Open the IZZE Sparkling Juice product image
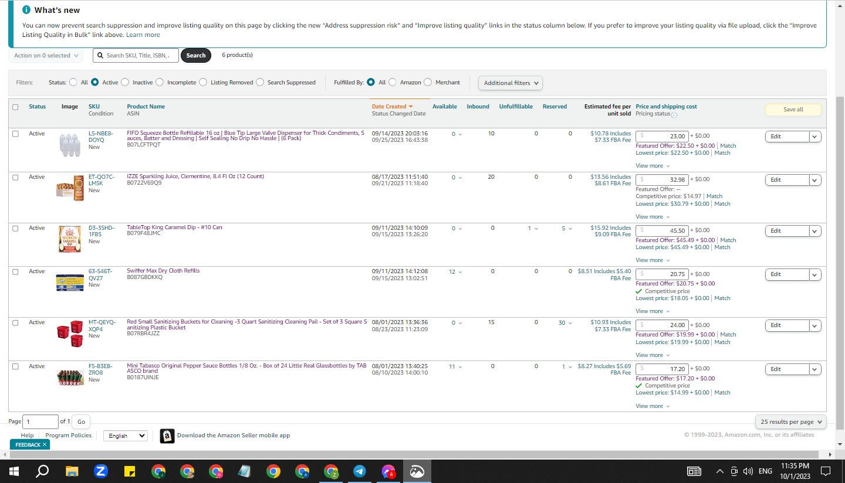Image resolution: width=845 pixels, height=483 pixels. point(70,188)
